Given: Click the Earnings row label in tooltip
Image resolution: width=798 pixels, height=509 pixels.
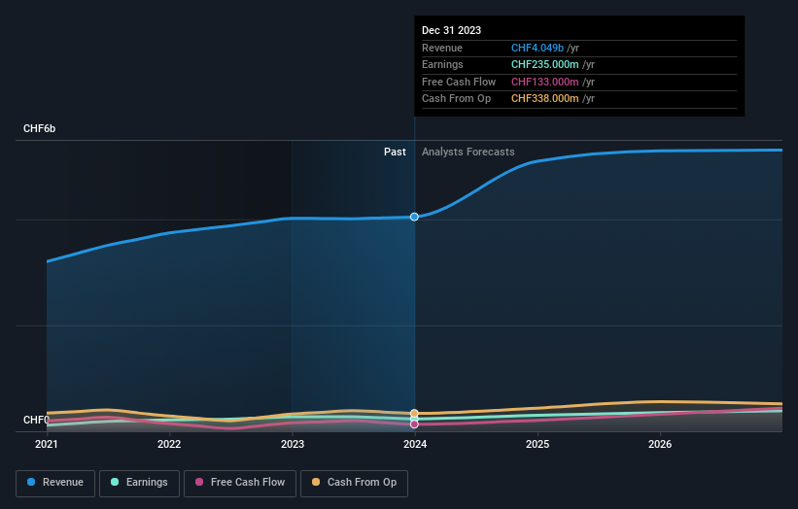Looking at the screenshot, I should coord(442,64).
